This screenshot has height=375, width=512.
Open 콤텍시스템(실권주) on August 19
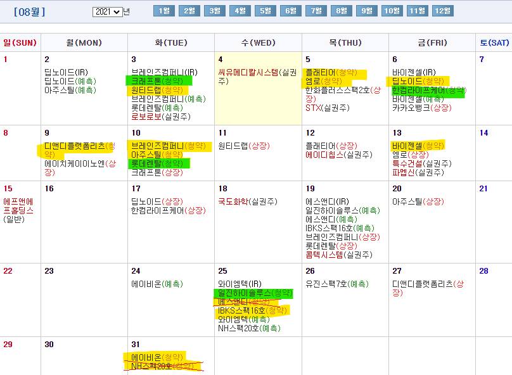click(339, 255)
